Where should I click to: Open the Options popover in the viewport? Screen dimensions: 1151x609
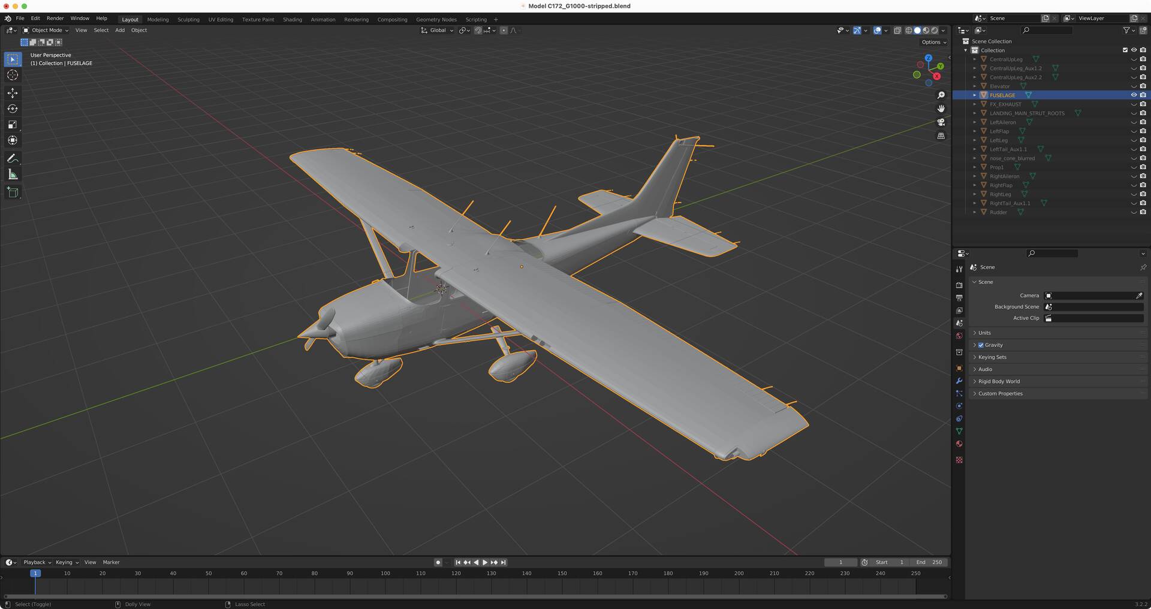[x=933, y=42]
